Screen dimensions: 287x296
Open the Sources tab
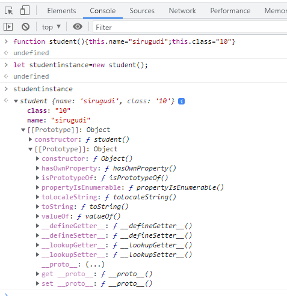tap(142, 11)
